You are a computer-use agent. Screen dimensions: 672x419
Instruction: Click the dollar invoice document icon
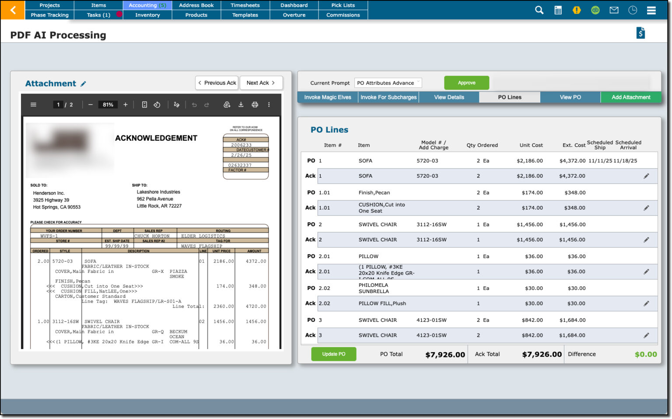(x=640, y=33)
